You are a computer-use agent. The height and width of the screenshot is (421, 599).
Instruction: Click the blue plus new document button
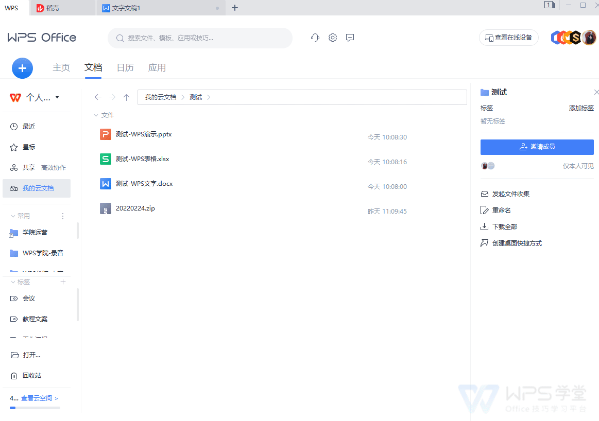22,68
